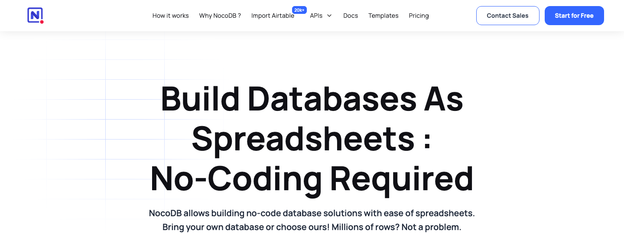Click the Contact Sales button
Screen dimensions: 624x234
[508, 16]
